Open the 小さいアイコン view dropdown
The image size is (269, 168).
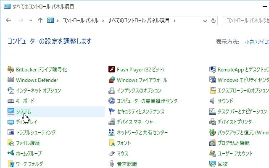pos(257,42)
